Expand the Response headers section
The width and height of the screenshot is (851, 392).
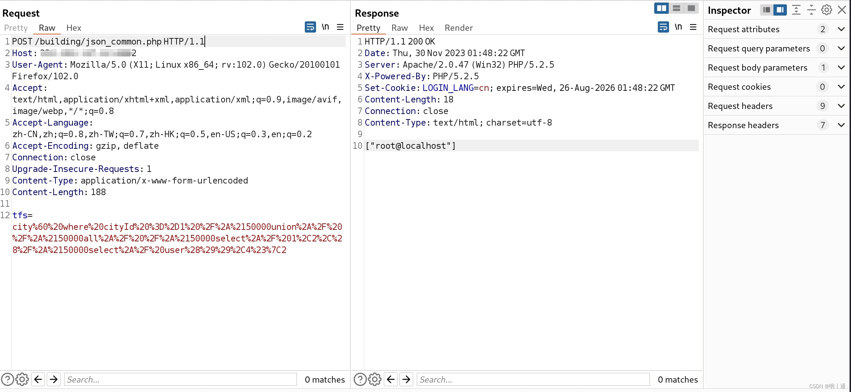coord(842,125)
